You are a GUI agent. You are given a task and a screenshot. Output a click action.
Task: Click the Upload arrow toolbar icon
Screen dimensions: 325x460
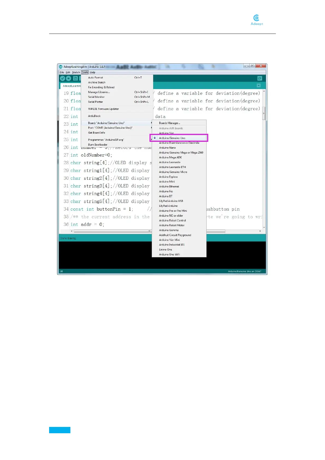coord(68,78)
